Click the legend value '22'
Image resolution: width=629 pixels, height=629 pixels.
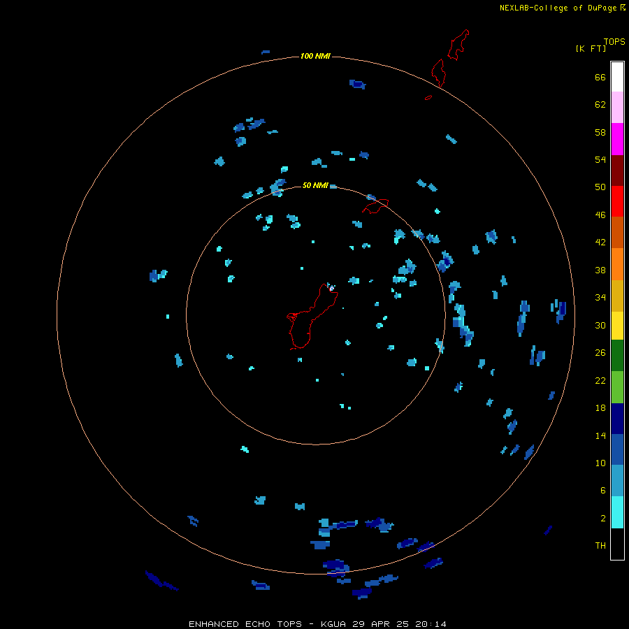coord(600,380)
